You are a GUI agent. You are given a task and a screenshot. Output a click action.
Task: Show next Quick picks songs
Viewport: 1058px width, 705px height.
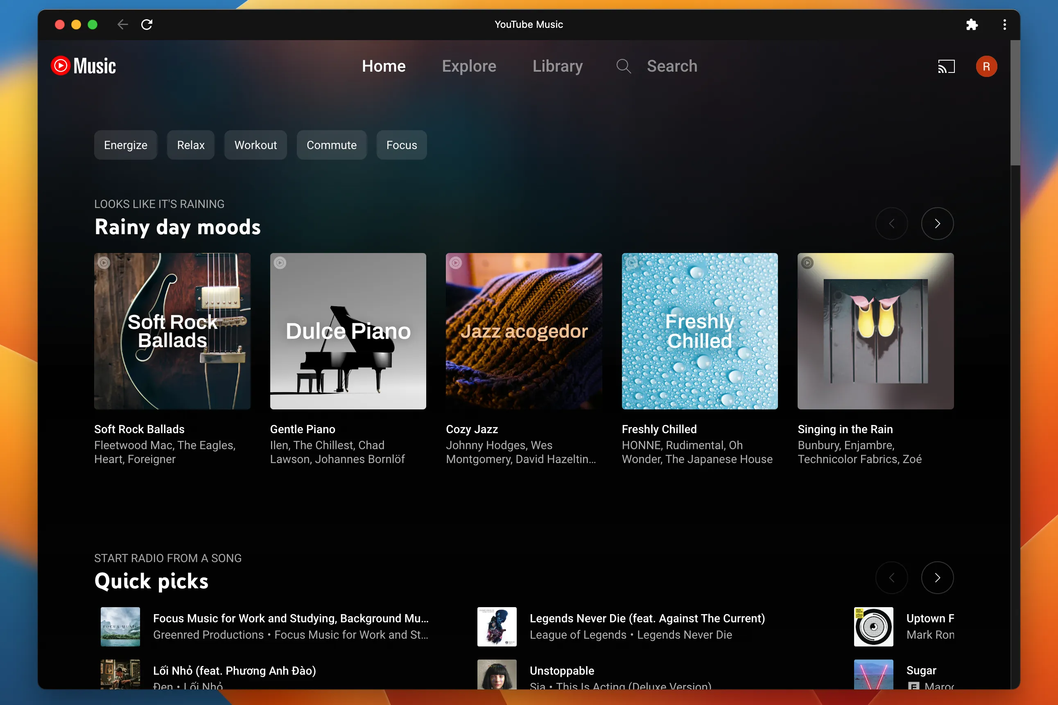pos(937,577)
